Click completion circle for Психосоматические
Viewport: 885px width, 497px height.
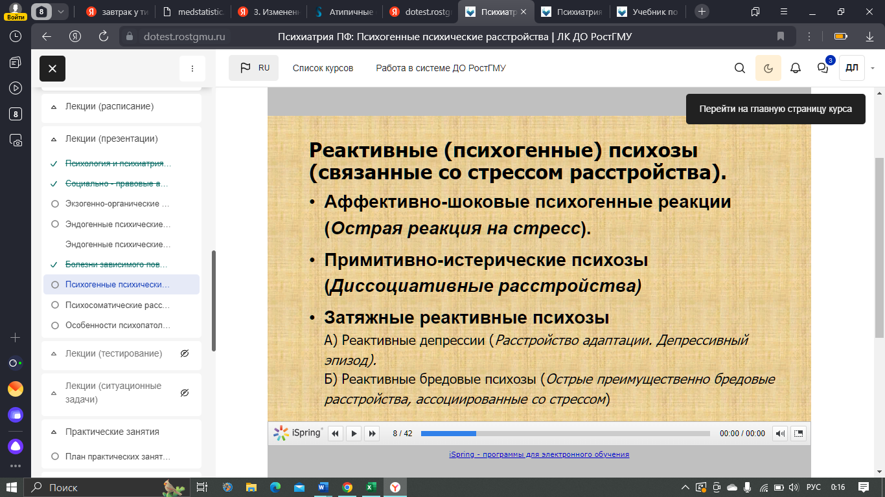(54, 305)
